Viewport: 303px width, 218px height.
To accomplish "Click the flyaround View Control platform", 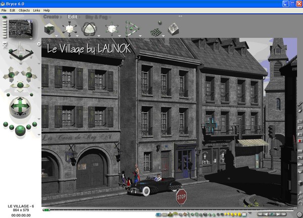I will point(21,52).
